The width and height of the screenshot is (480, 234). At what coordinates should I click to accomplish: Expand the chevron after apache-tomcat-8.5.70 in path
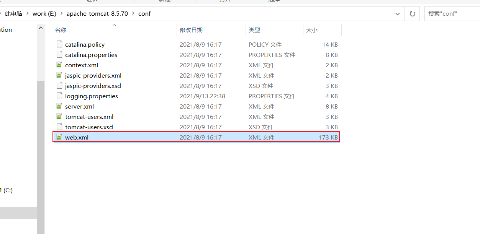pyautogui.click(x=133, y=13)
